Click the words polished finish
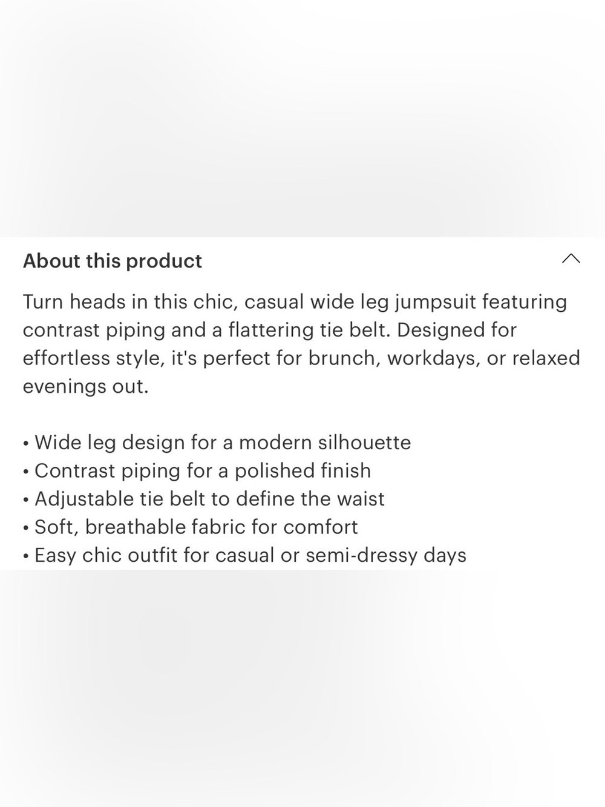The height and width of the screenshot is (807, 605). [x=302, y=470]
